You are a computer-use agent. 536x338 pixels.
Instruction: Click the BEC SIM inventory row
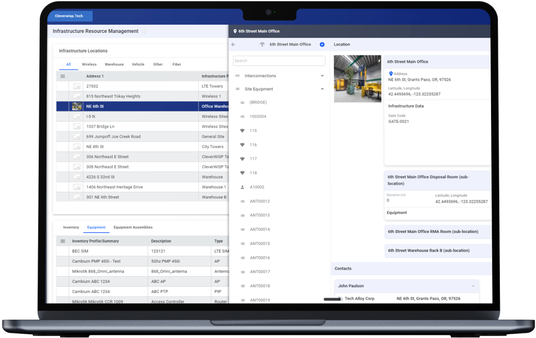tap(142, 251)
